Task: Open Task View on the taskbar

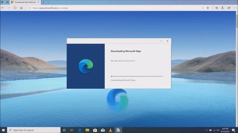Action: (72, 130)
